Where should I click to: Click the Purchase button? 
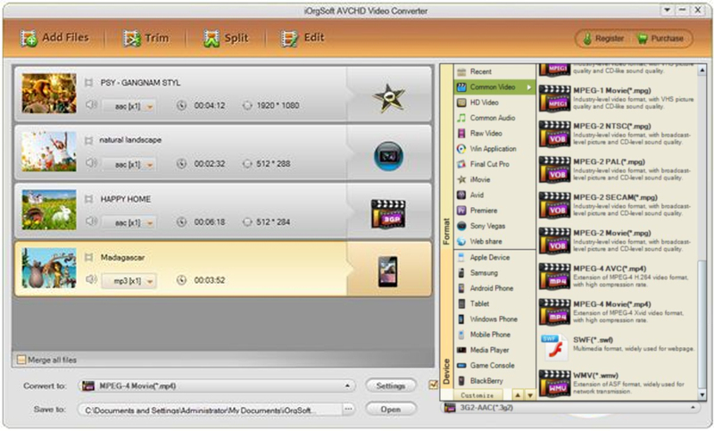point(660,38)
